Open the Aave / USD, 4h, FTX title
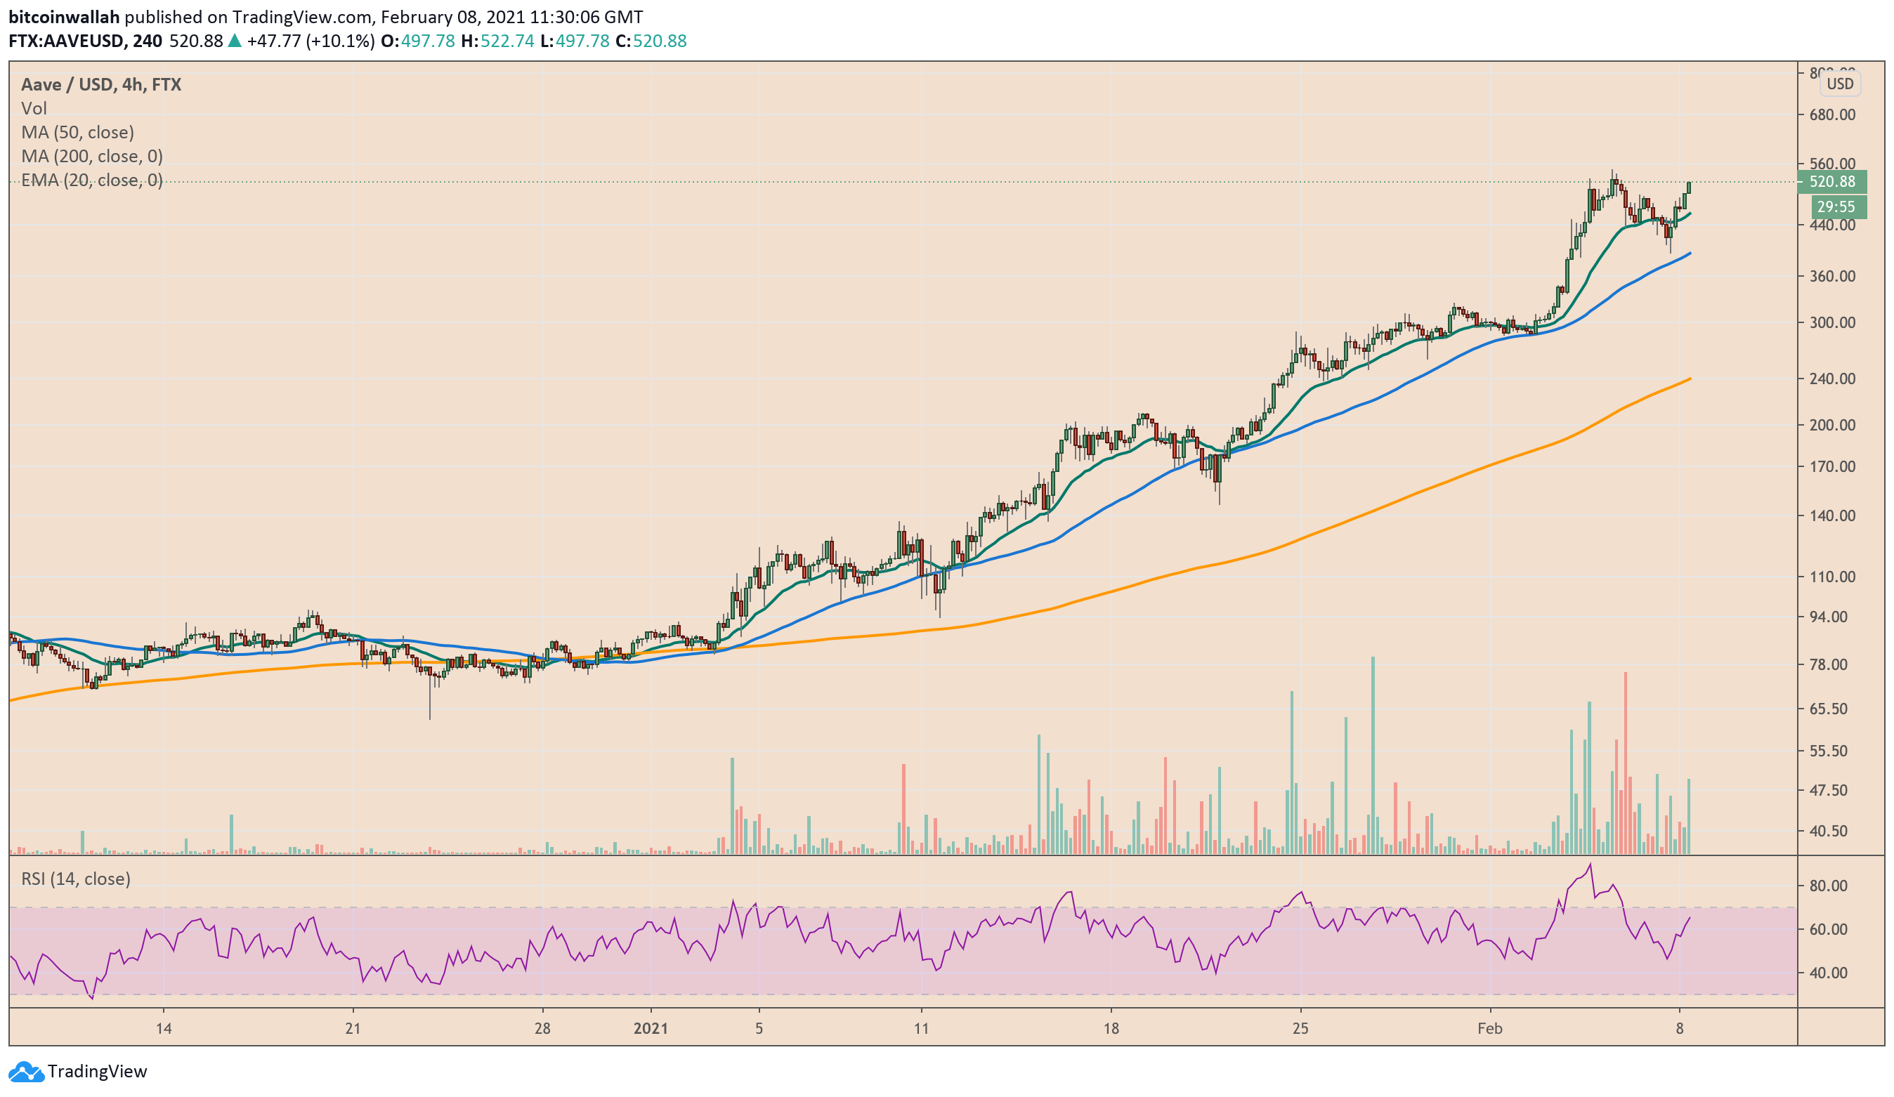The height and width of the screenshot is (1097, 1894). click(100, 84)
